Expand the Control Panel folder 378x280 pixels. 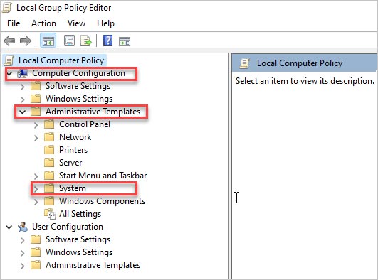click(36, 125)
